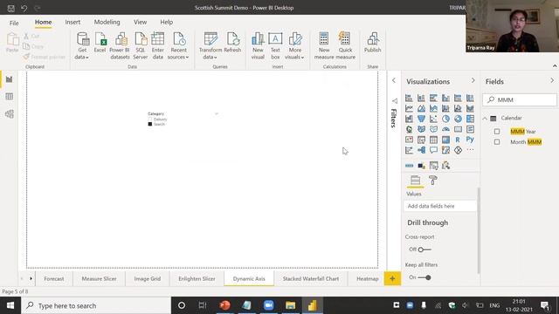
Task: Collapse the Fields pane chevron
Action: click(552, 81)
